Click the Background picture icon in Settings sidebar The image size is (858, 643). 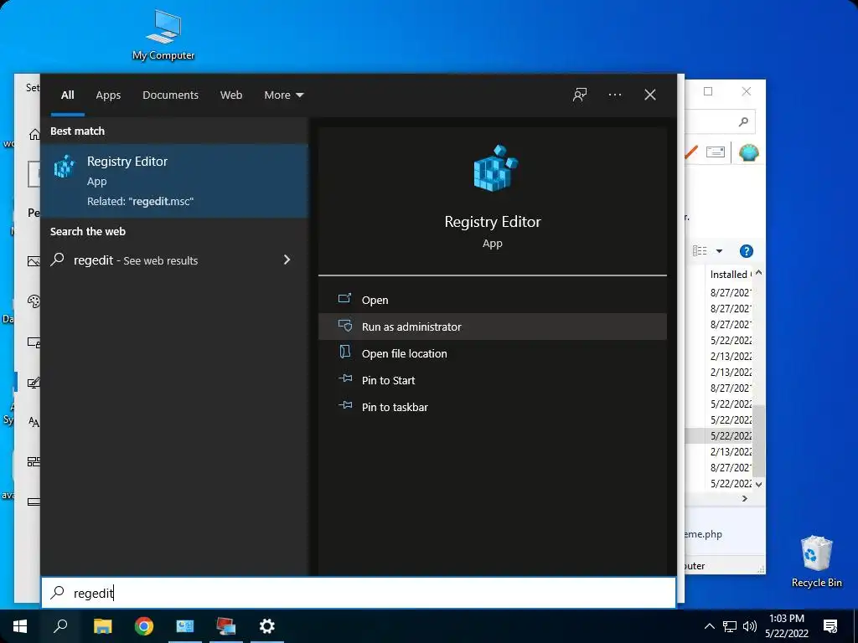tap(34, 261)
